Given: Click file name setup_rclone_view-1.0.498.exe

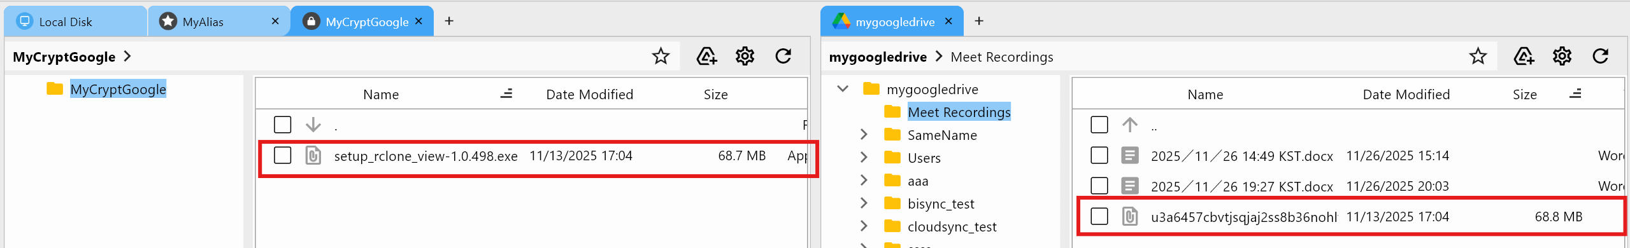Looking at the screenshot, I should pos(425,156).
